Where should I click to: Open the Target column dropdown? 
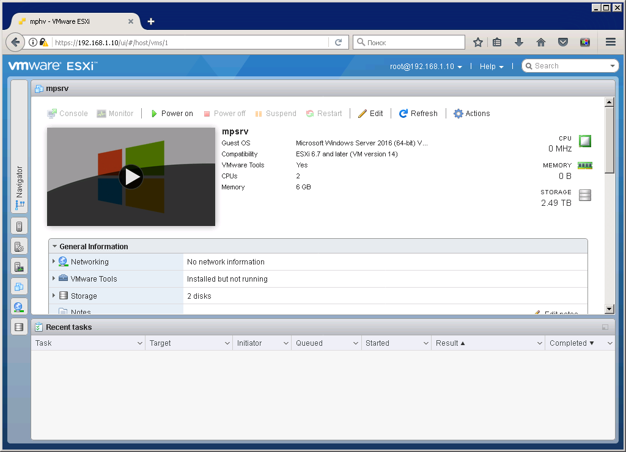tap(227, 343)
